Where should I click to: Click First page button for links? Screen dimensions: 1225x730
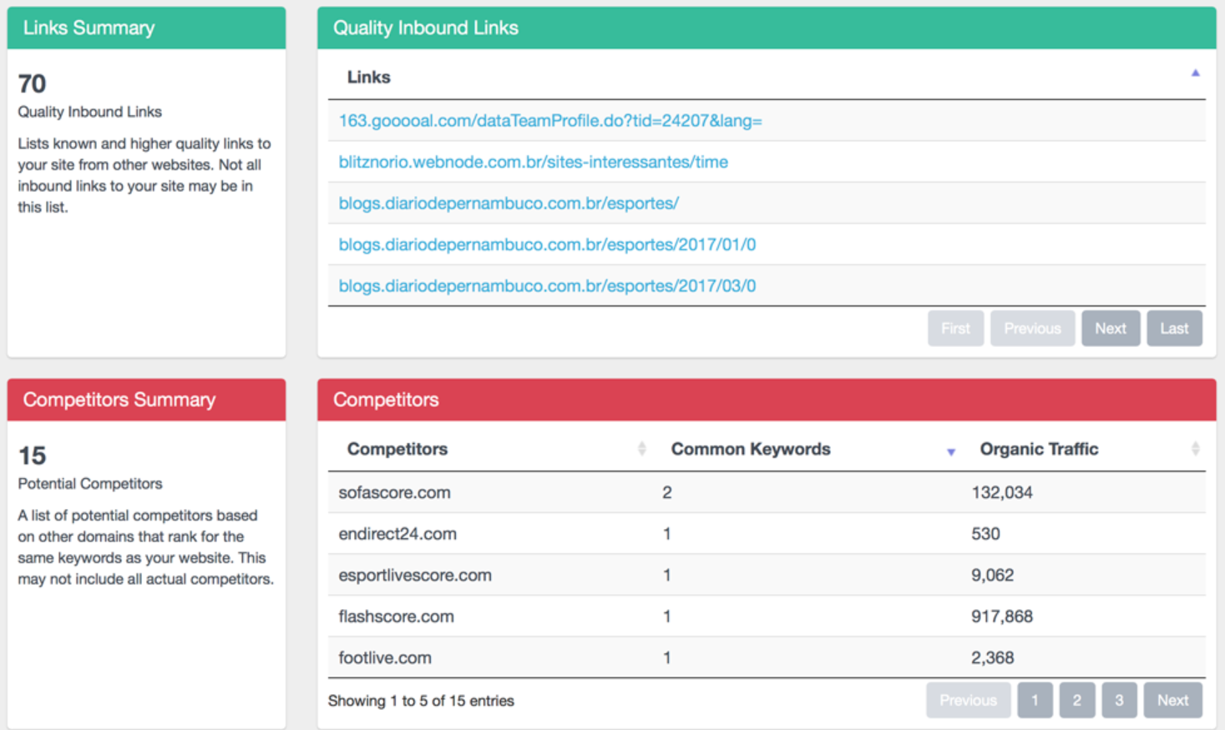point(955,329)
